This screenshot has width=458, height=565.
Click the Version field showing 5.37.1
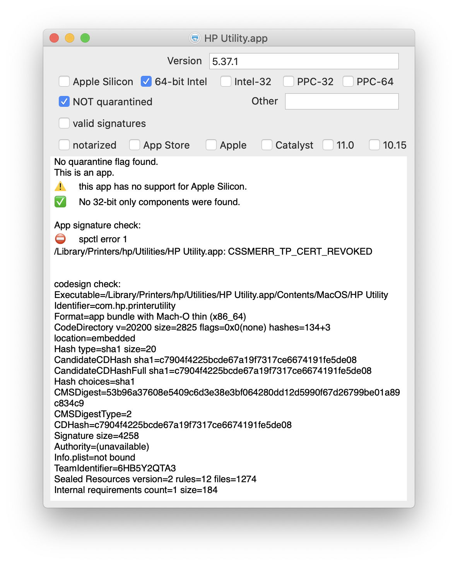click(304, 61)
